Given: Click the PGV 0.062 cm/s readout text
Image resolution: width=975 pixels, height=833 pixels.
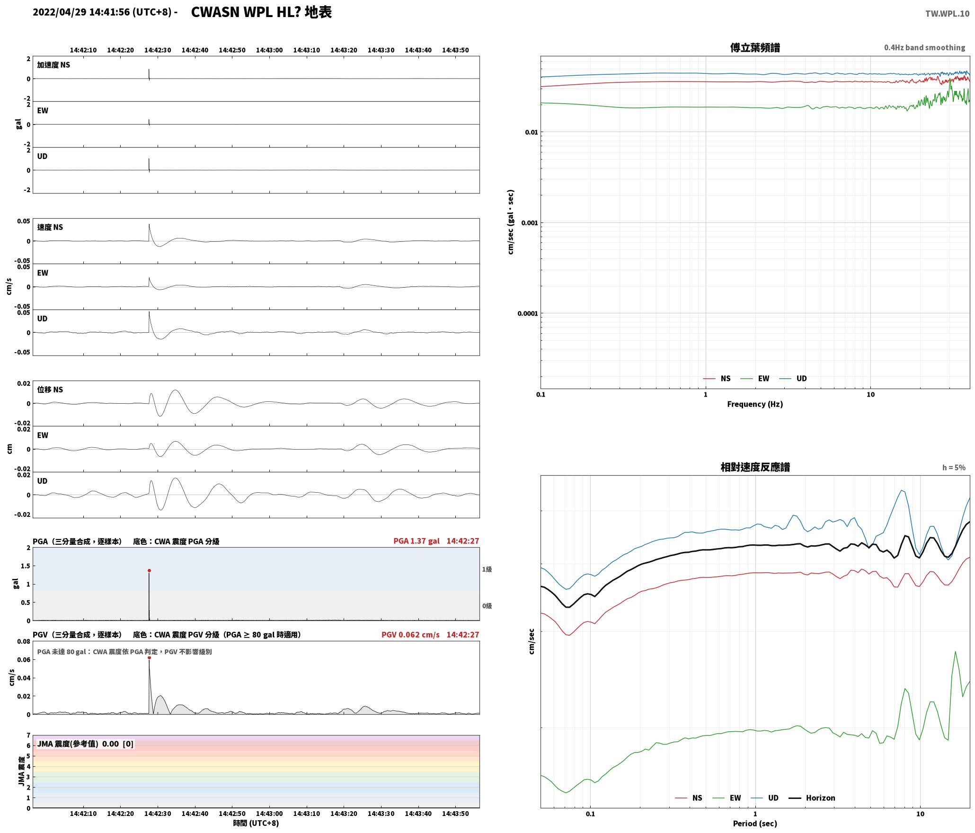Looking at the screenshot, I should (410, 635).
